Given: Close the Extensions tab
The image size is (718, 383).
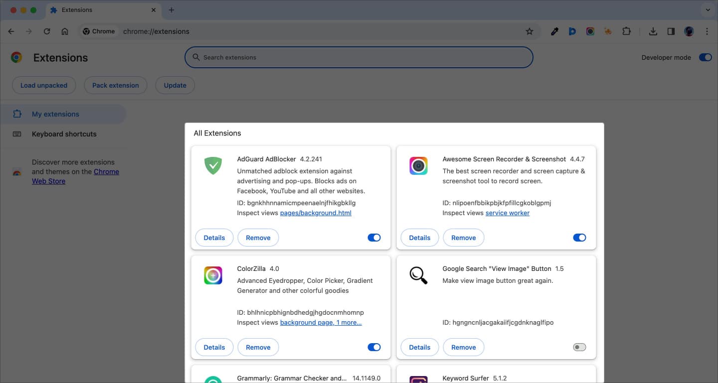Looking at the screenshot, I should click(154, 10).
